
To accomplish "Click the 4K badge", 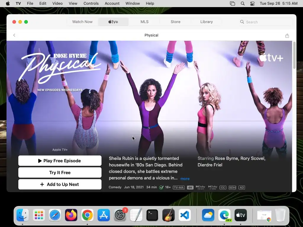I will click(190, 187).
